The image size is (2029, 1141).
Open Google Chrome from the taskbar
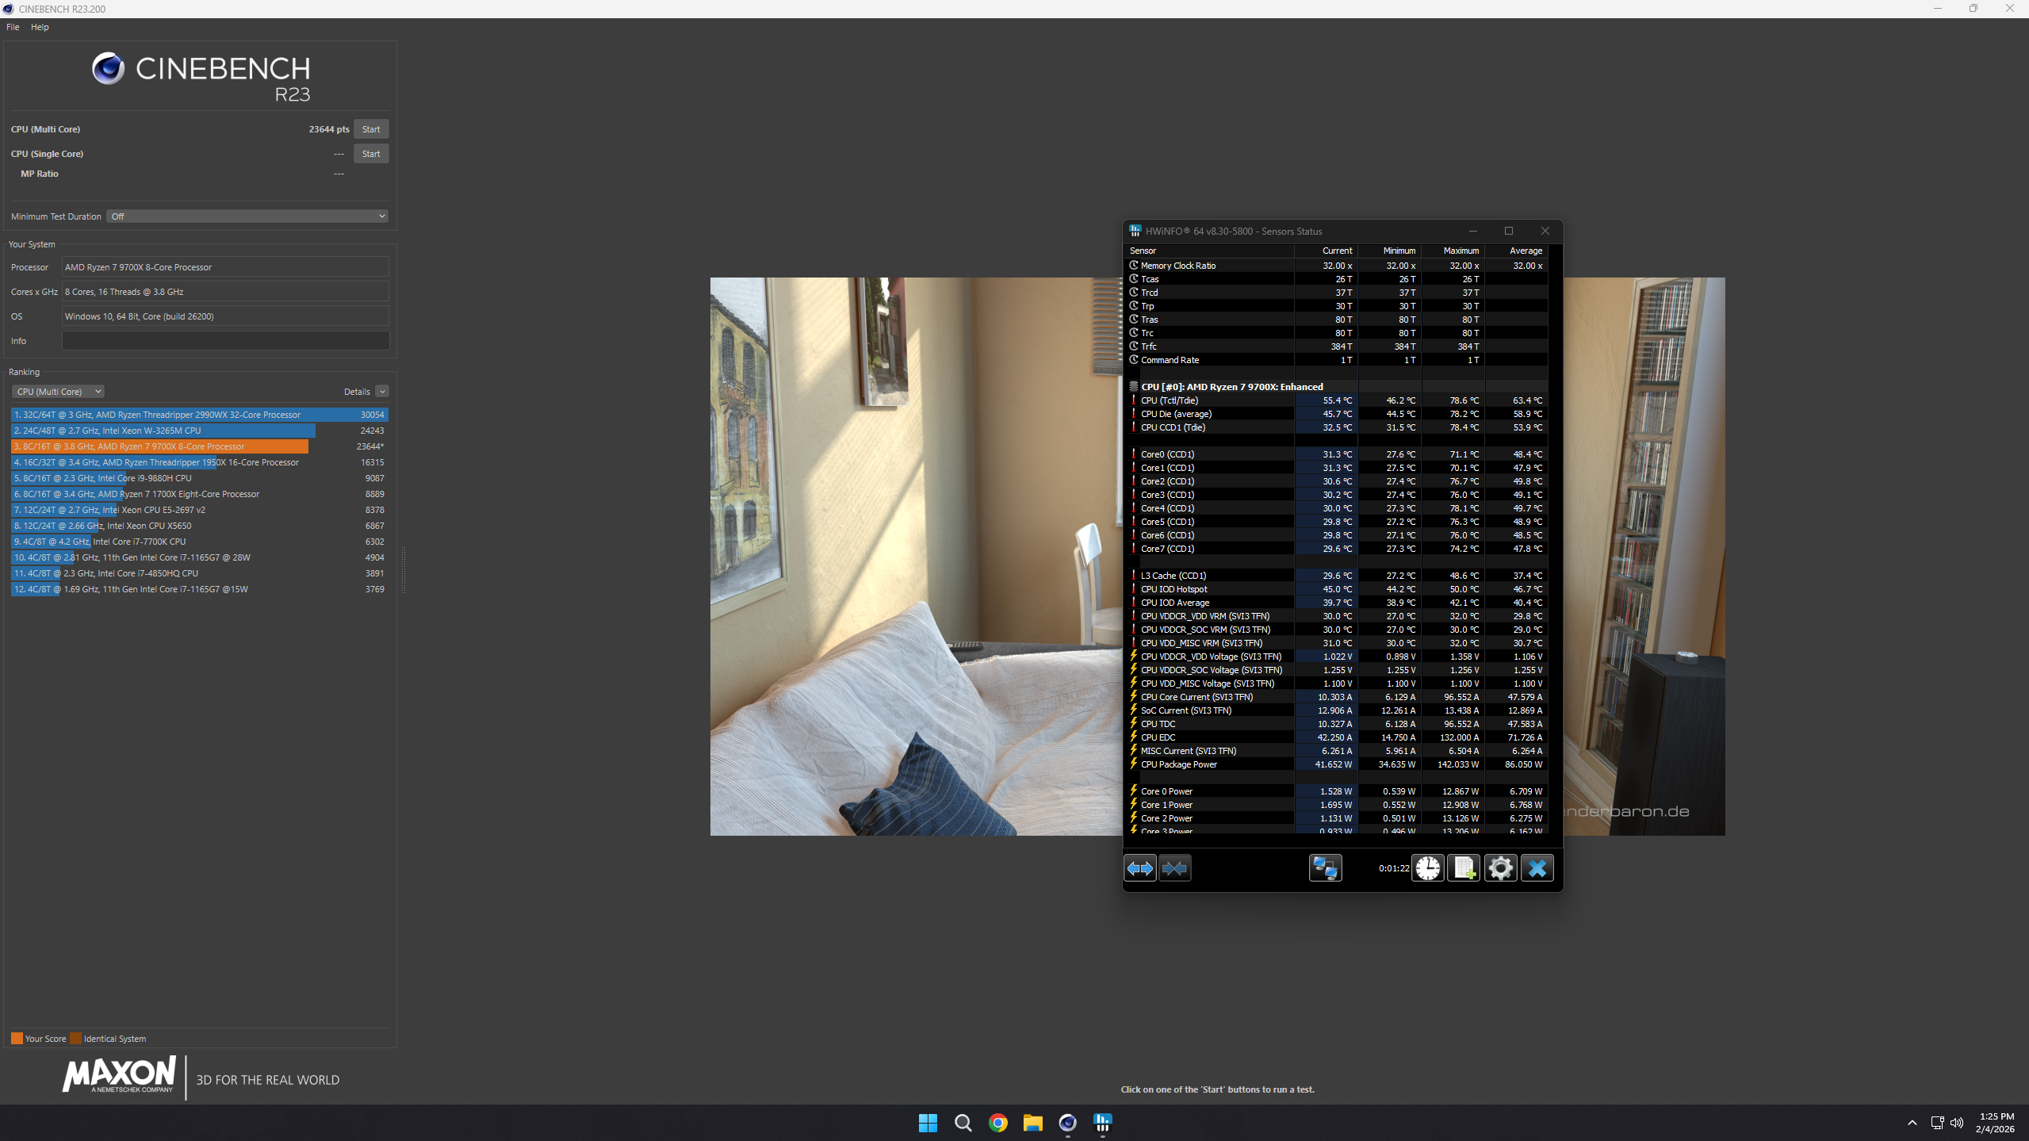(x=997, y=1123)
